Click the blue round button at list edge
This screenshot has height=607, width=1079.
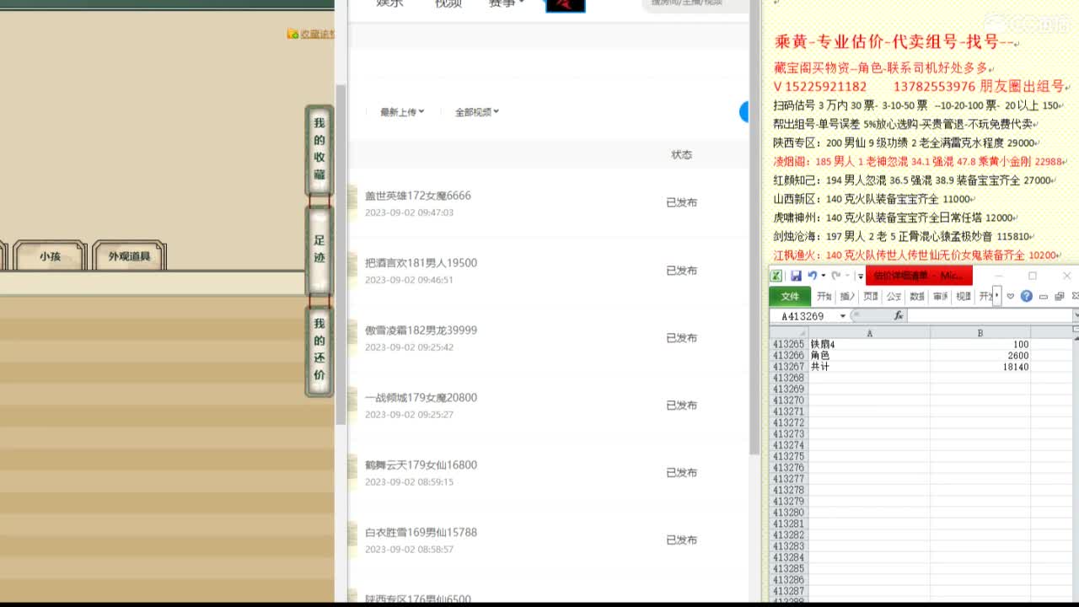tap(743, 112)
